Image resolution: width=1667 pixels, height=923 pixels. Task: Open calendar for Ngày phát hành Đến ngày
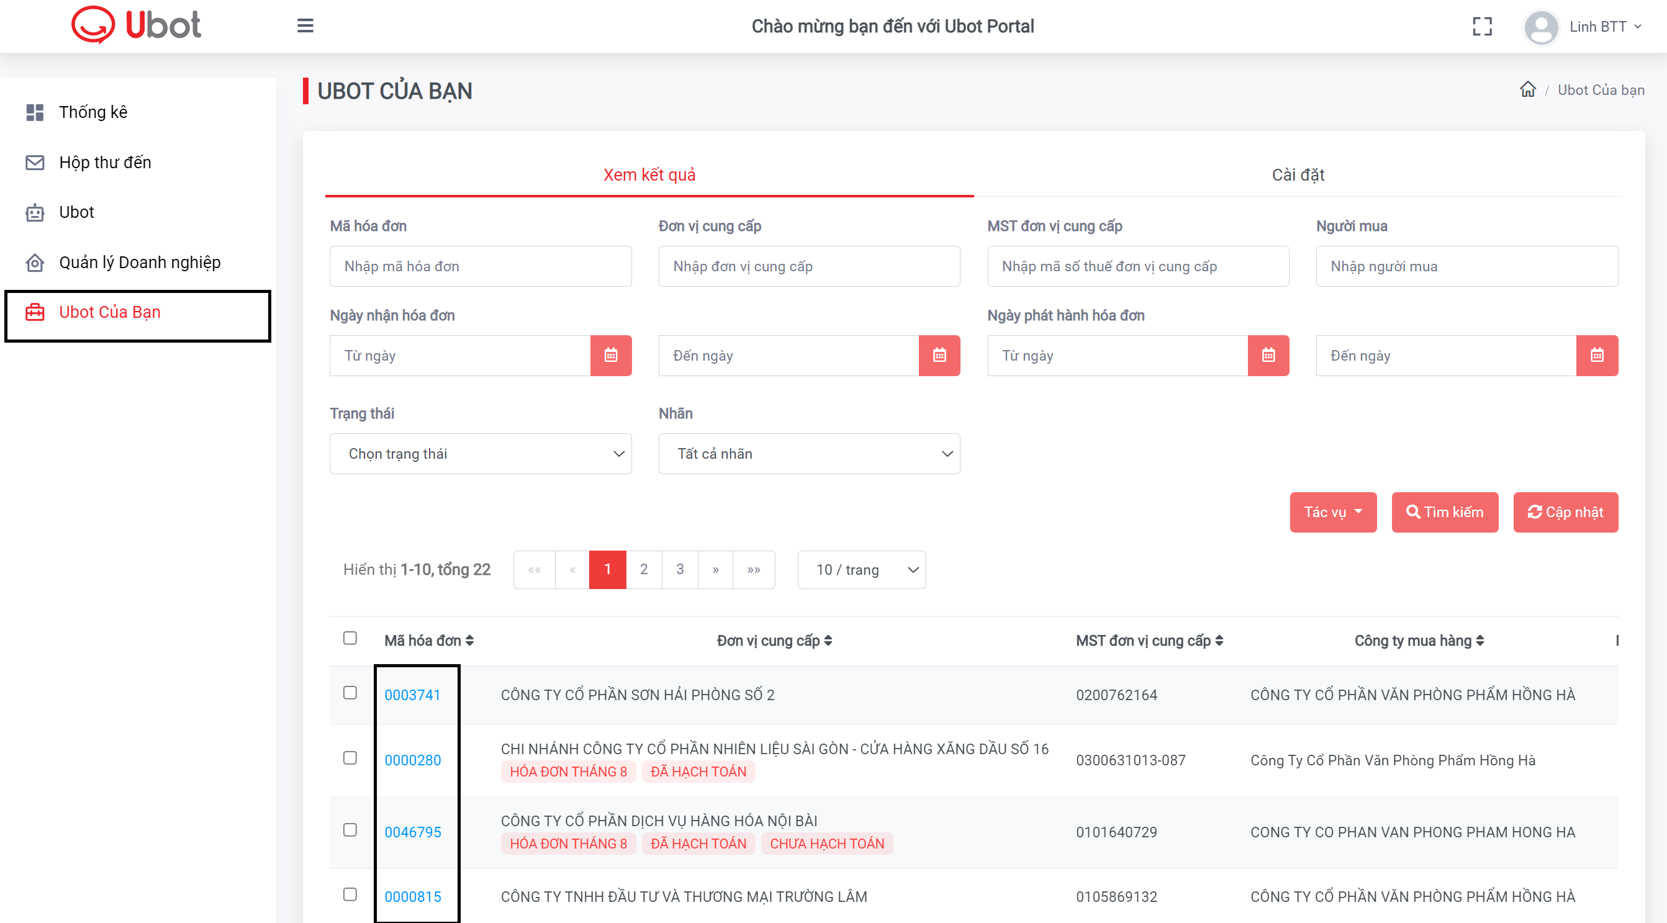point(1596,355)
